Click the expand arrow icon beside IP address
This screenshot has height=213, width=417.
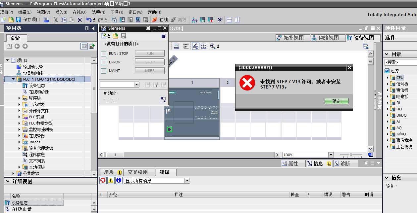pos(163,99)
